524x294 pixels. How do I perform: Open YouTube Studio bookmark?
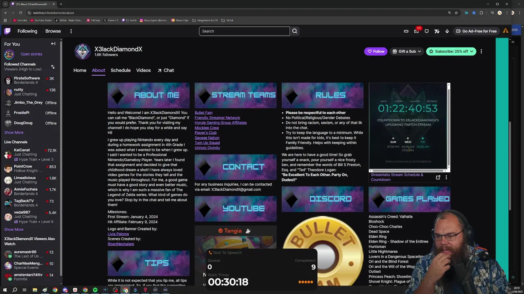coord(41,20)
